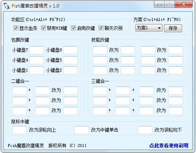Click the 小键盘8 key field
The width and height of the screenshot is (196, 153).
tap(70, 50)
